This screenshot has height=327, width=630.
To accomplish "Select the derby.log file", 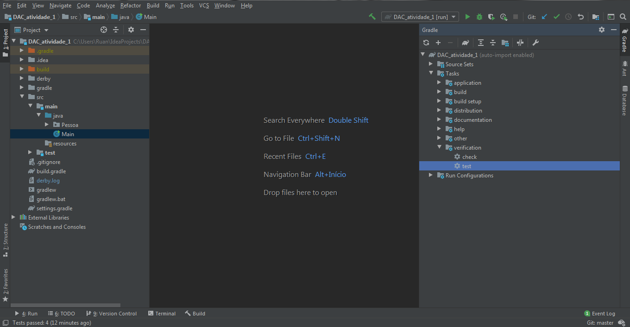I will pos(48,181).
